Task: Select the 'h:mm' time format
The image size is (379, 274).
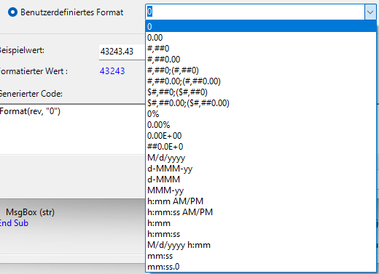Action: click(x=261, y=223)
